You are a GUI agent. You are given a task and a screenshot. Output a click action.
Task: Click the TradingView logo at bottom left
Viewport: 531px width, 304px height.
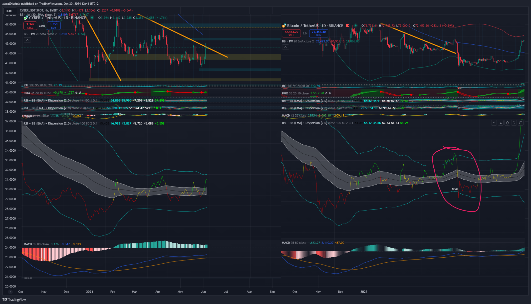14,300
